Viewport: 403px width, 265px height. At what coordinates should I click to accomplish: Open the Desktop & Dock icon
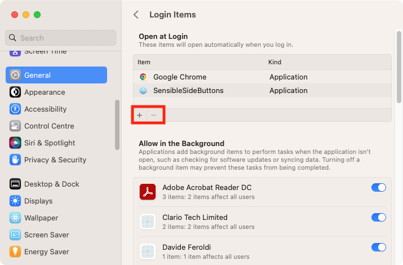(15, 184)
